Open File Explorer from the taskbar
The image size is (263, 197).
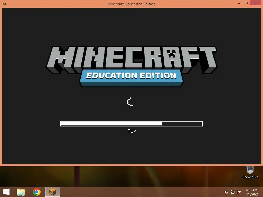click(x=21, y=192)
